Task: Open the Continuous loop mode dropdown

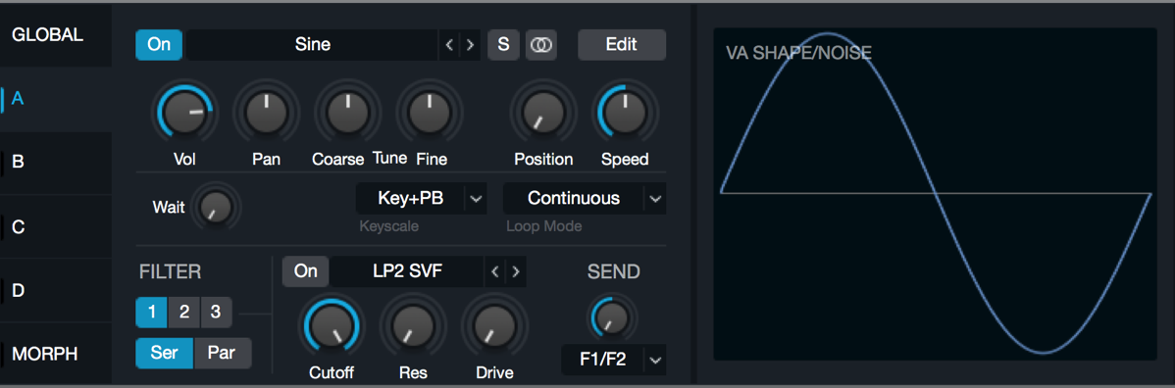Action: [585, 199]
